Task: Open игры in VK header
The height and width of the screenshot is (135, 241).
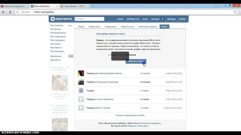Action: (145, 19)
